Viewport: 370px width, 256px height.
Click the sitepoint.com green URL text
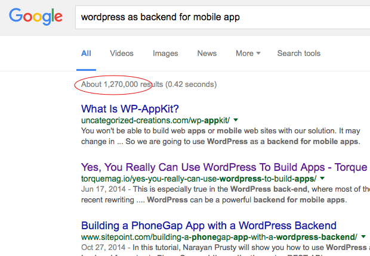click(x=218, y=237)
